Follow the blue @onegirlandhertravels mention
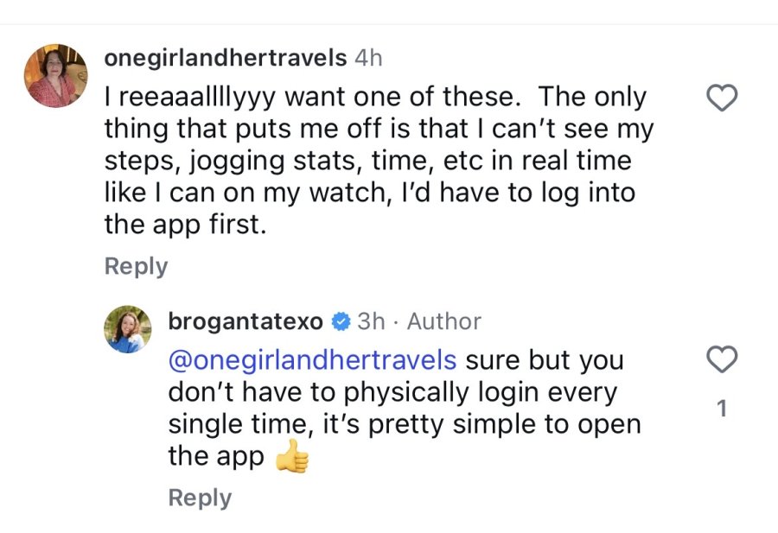 pos(312,360)
